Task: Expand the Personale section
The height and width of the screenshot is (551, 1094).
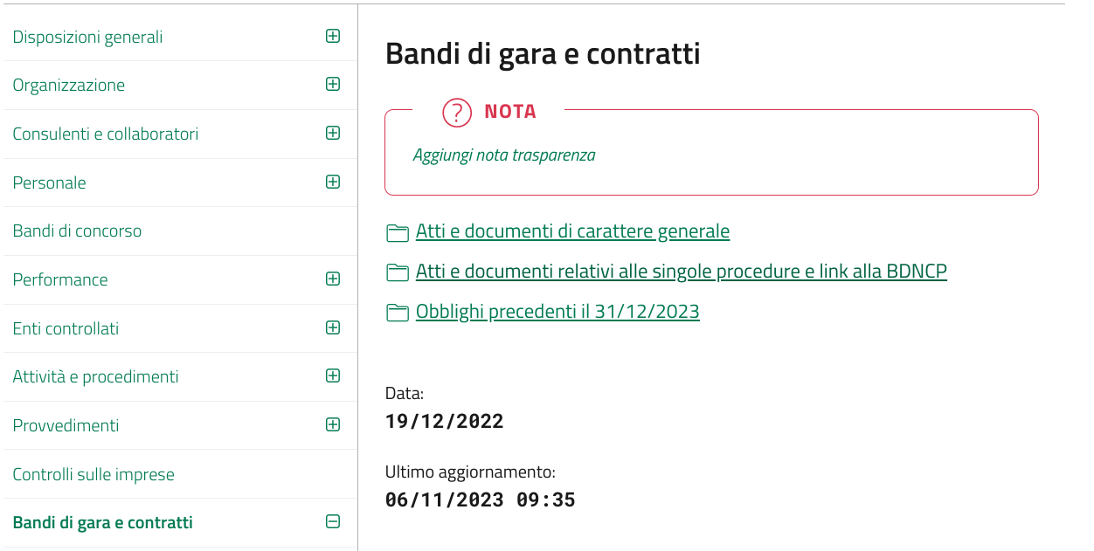Action: pos(332,183)
